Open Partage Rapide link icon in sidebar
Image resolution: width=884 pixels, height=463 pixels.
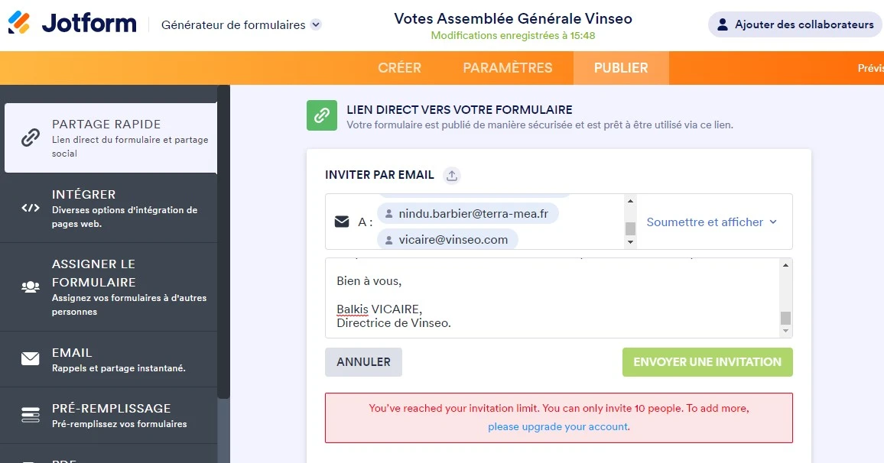point(31,138)
